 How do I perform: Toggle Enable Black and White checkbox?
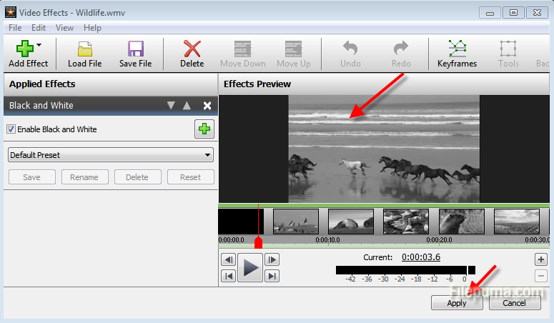click(x=11, y=129)
